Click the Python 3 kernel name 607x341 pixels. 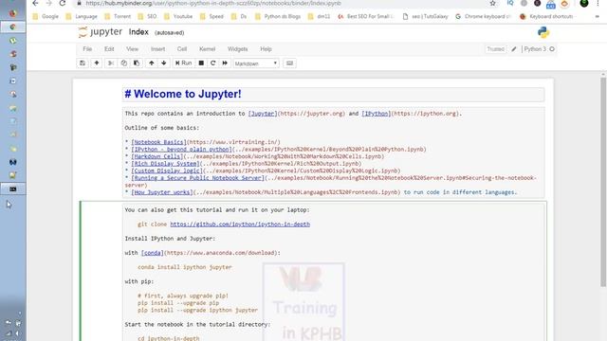(535, 49)
